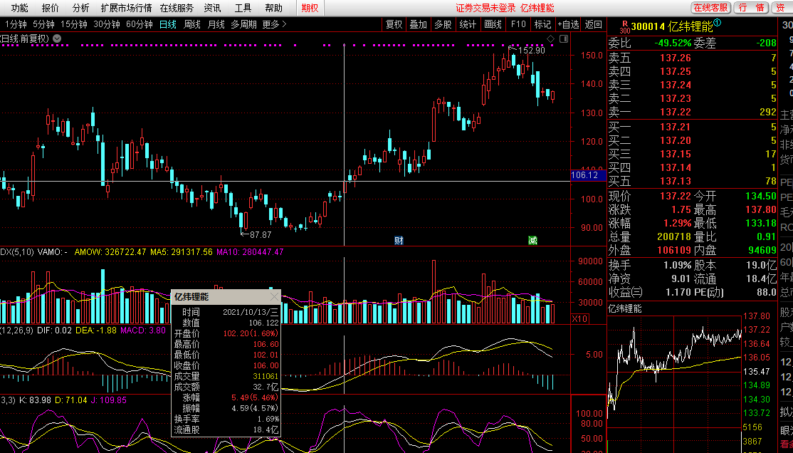Click the 87.87 low price label

click(261, 235)
